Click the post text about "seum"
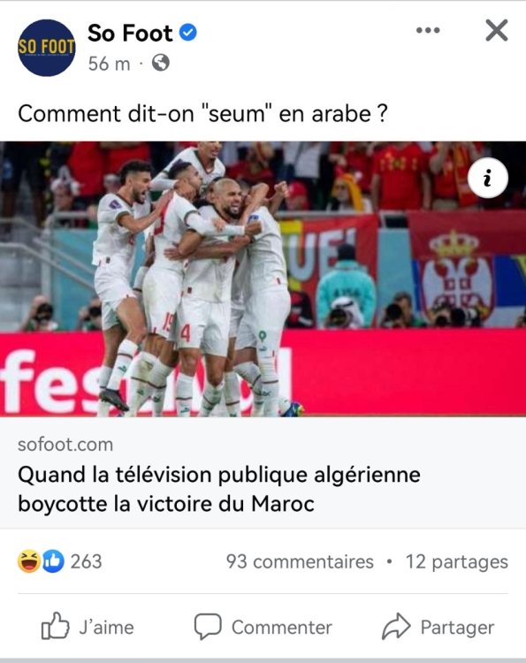The image size is (526, 663). coord(203,113)
